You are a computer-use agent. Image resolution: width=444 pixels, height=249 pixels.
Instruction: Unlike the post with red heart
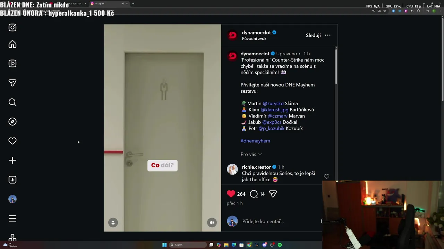pyautogui.click(x=231, y=194)
